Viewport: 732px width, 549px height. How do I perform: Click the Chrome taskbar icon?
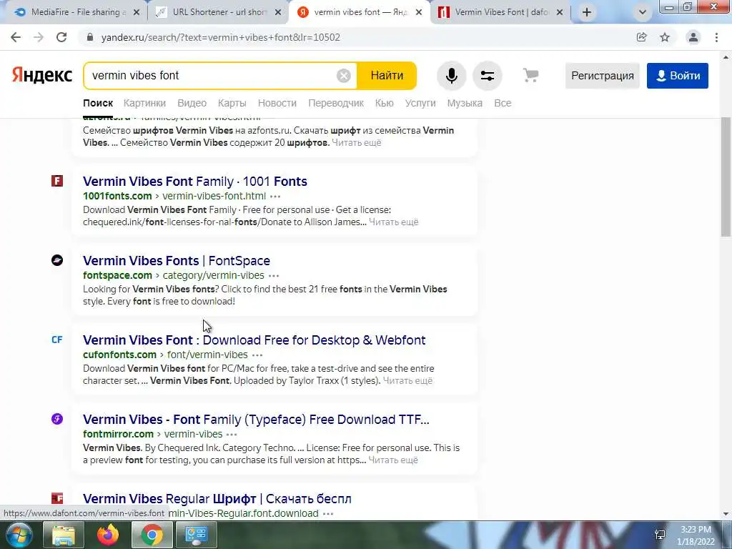pos(152,535)
